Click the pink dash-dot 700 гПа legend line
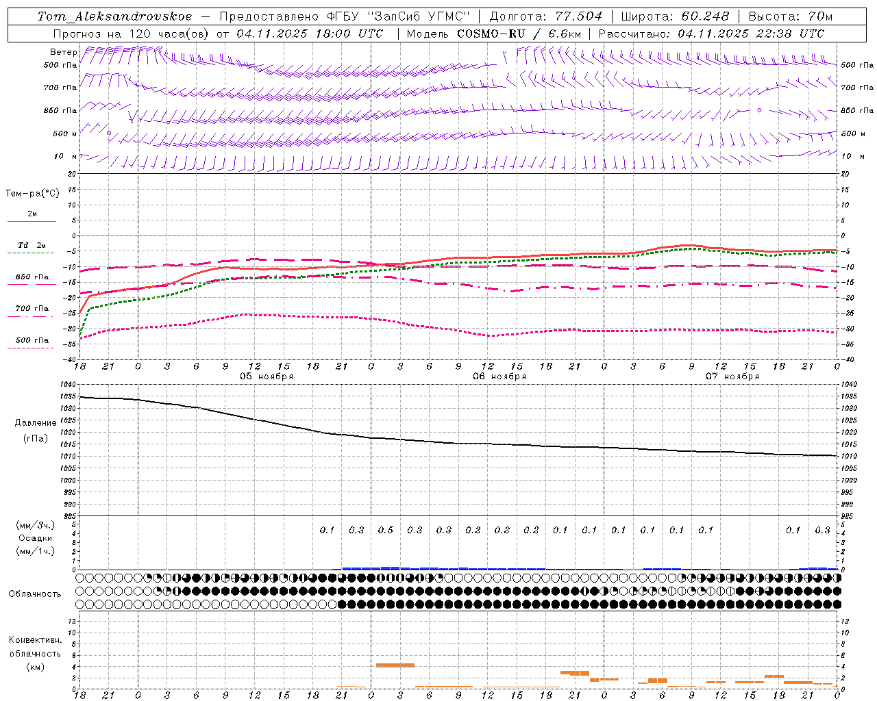 pos(30,316)
